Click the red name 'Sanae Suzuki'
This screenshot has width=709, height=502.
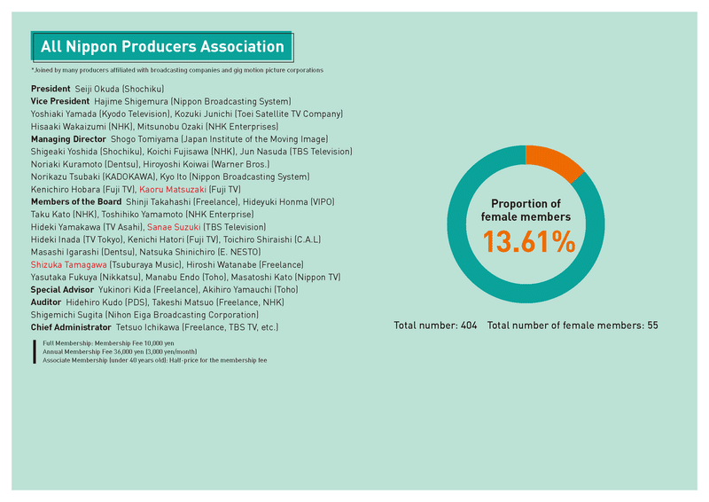click(x=174, y=227)
